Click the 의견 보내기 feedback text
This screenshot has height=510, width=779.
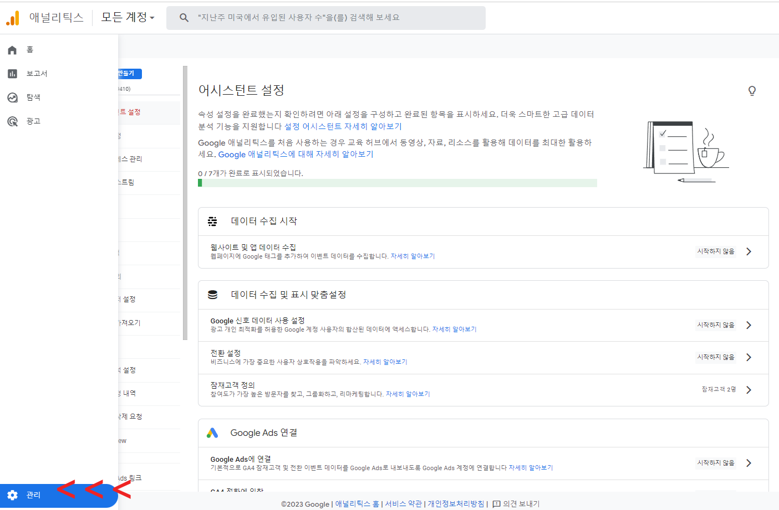tap(521, 504)
